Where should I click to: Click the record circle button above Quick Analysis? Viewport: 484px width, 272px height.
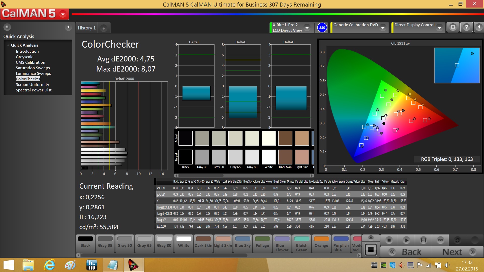point(7,27)
